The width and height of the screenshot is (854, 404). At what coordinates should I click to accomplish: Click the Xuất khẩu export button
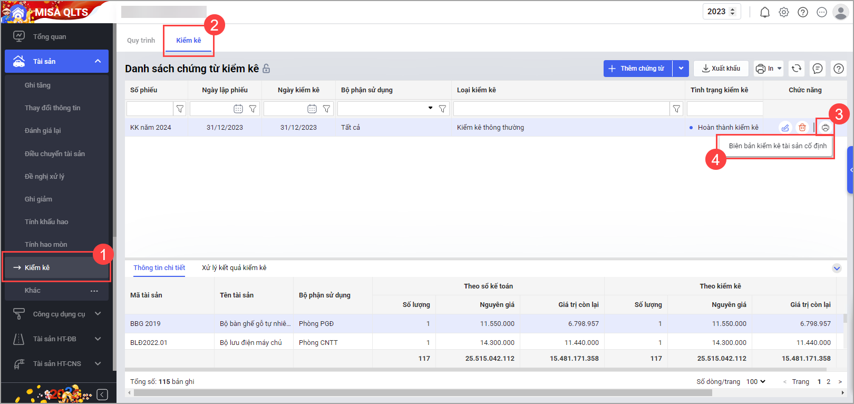point(721,69)
